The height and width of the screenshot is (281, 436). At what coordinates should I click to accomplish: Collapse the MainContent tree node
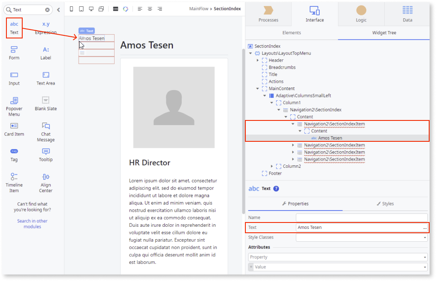[257, 89]
